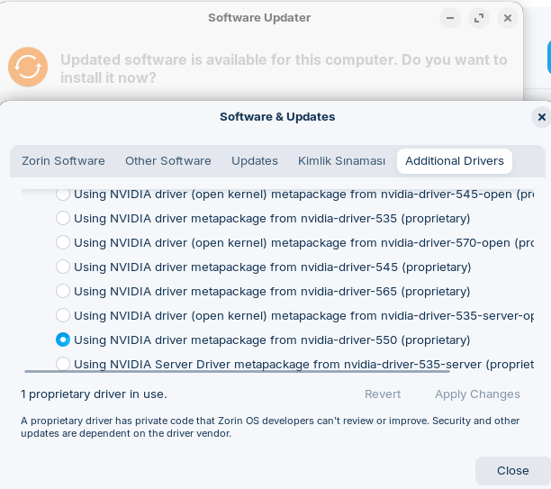Pick nvidia-driver-545 proprietary radio button
Image resolution: width=551 pixels, height=489 pixels.
tap(63, 267)
